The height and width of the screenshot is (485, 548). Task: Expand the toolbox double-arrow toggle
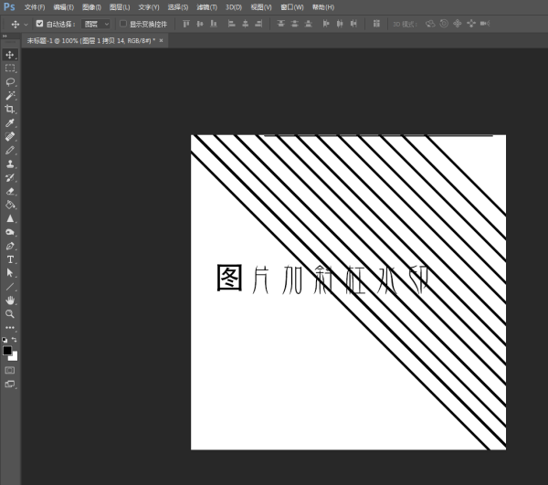coord(5,36)
